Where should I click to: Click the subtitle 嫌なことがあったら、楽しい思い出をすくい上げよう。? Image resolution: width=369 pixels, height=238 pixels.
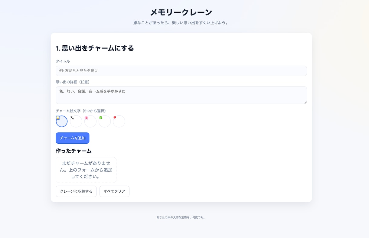click(x=181, y=23)
